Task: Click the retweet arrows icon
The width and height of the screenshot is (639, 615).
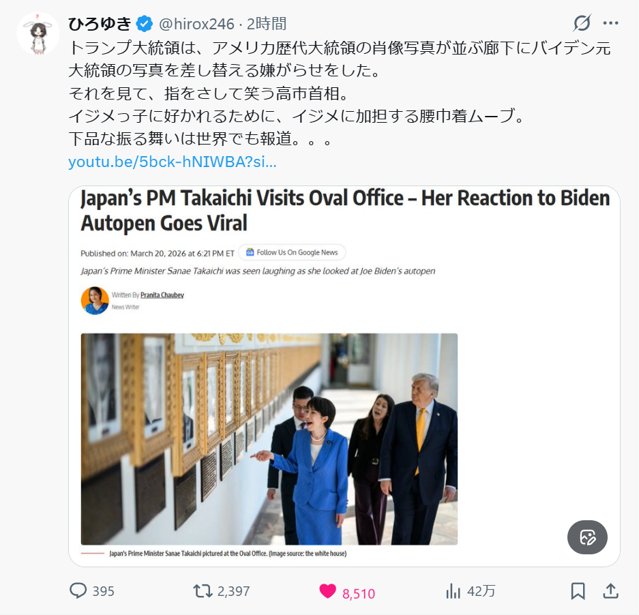Action: click(x=203, y=591)
